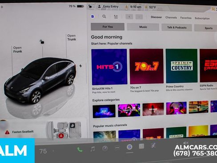Open the camera app in bottom bar
This screenshot has width=217, height=163.
tap(105, 148)
